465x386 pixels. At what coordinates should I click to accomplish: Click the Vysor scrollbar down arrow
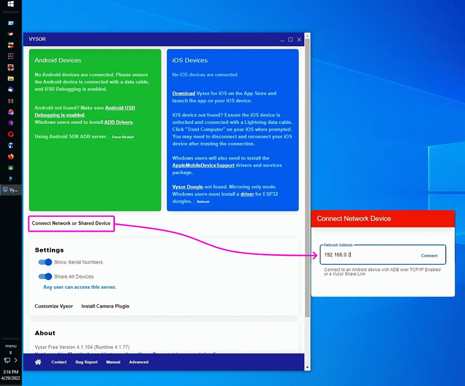click(307, 367)
